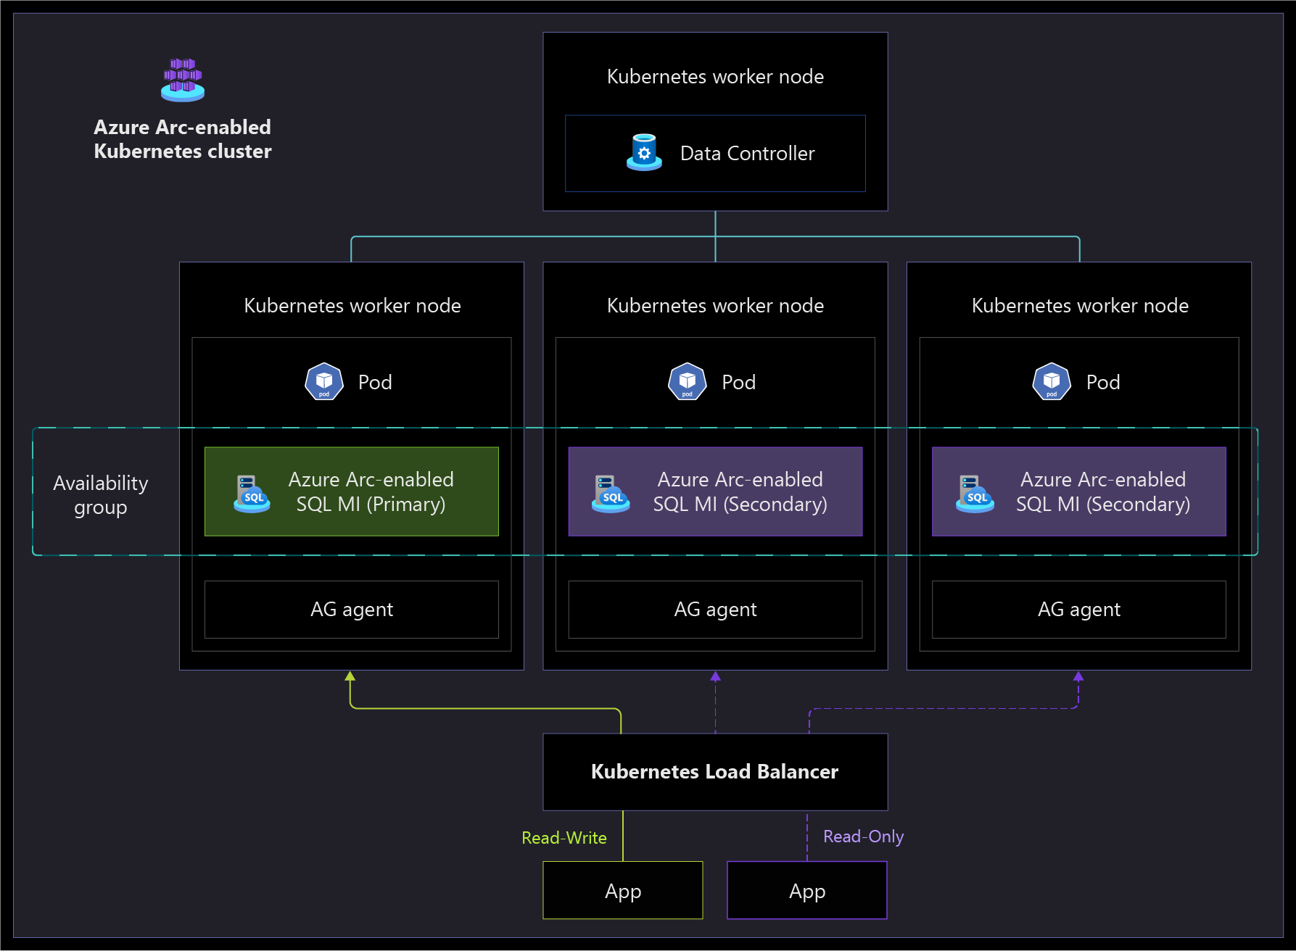The height and width of the screenshot is (951, 1296).
Task: Select the rightmost SQL MI (Secondary) box
Action: [1079, 491]
